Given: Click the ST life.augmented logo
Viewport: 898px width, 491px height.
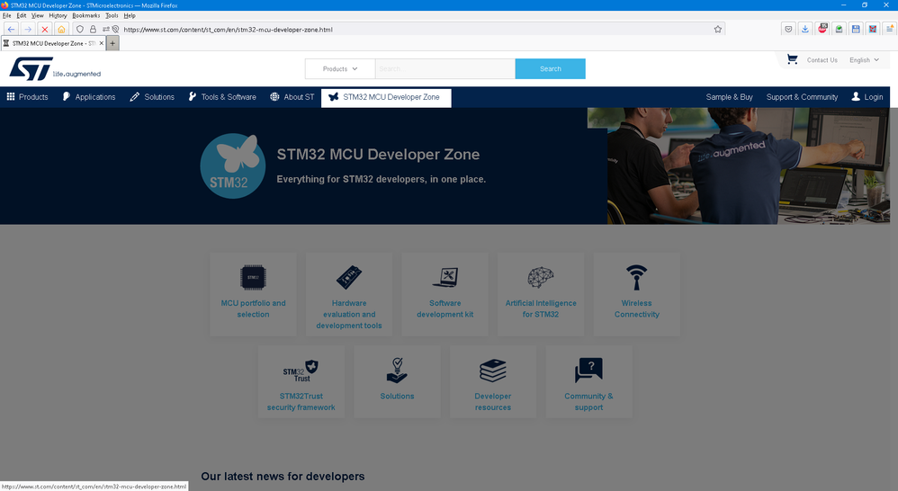Looking at the screenshot, I should pos(55,68).
